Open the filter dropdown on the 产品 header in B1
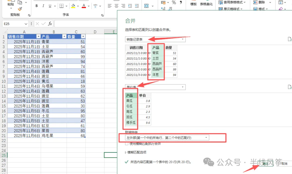This screenshot has height=174, width=292. tap(64, 37)
